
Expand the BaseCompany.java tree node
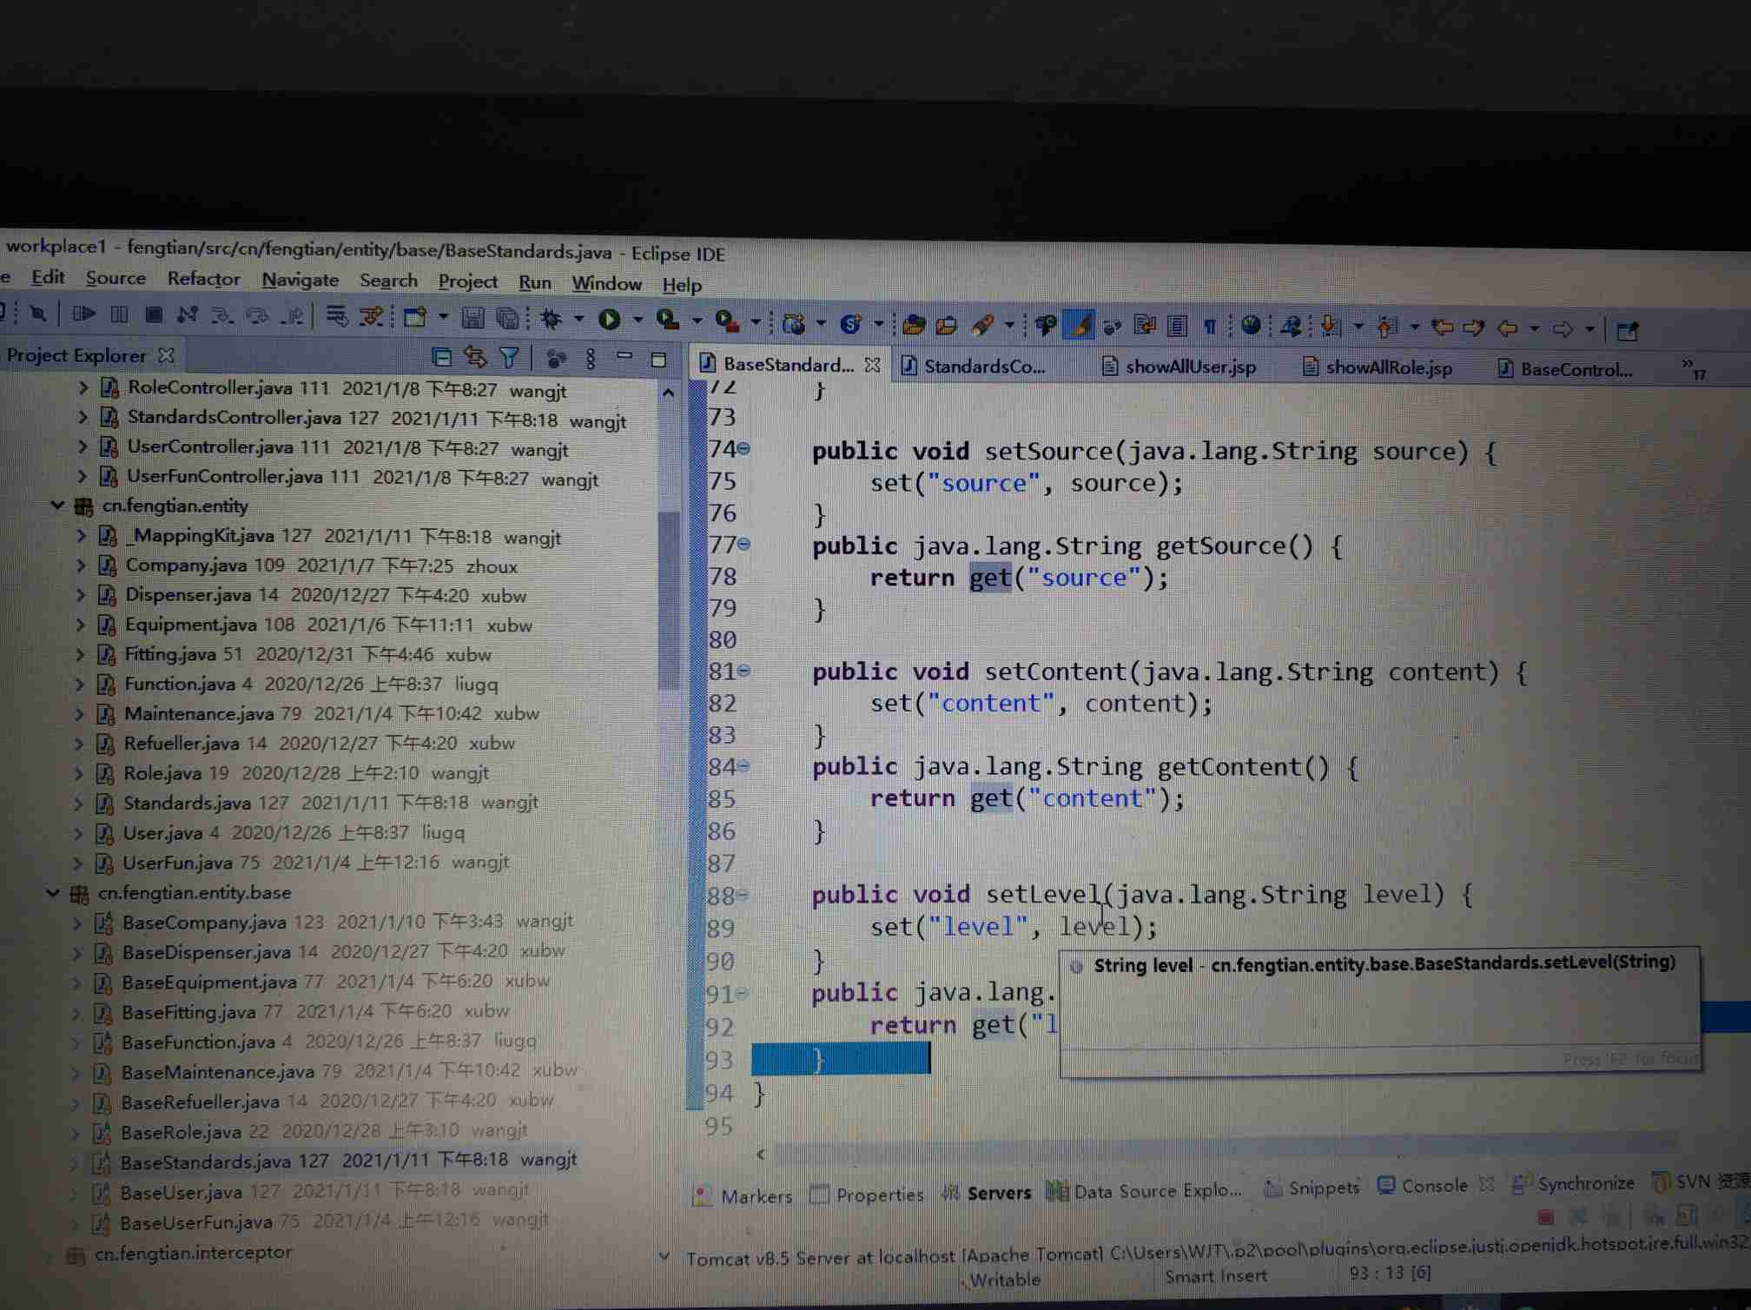point(77,923)
